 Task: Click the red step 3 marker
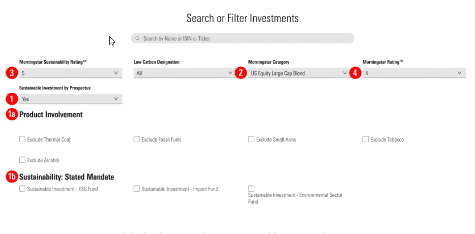tap(10, 73)
